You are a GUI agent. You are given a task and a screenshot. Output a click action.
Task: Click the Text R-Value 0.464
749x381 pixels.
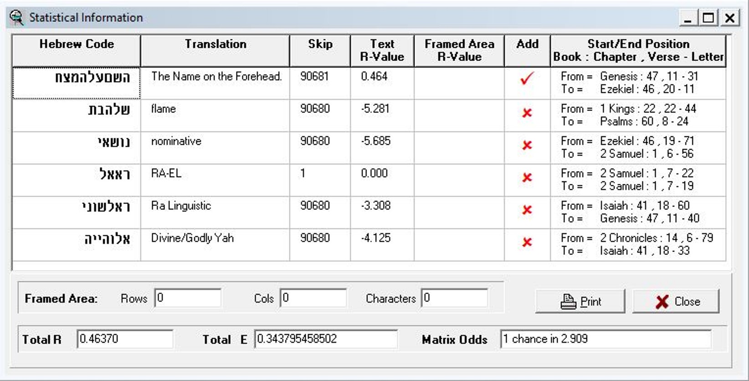pyautogui.click(x=374, y=76)
